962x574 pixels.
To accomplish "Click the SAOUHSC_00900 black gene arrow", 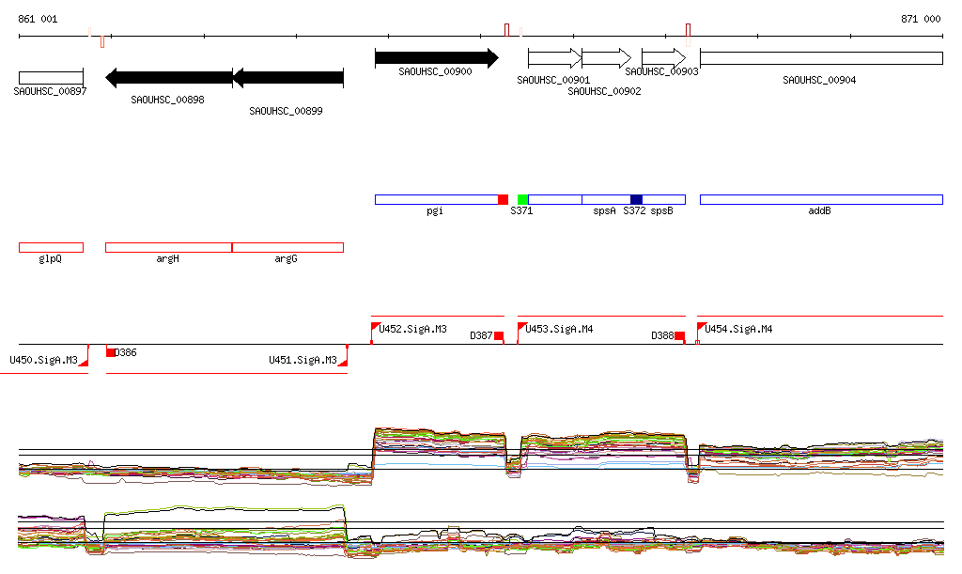I will (x=437, y=58).
